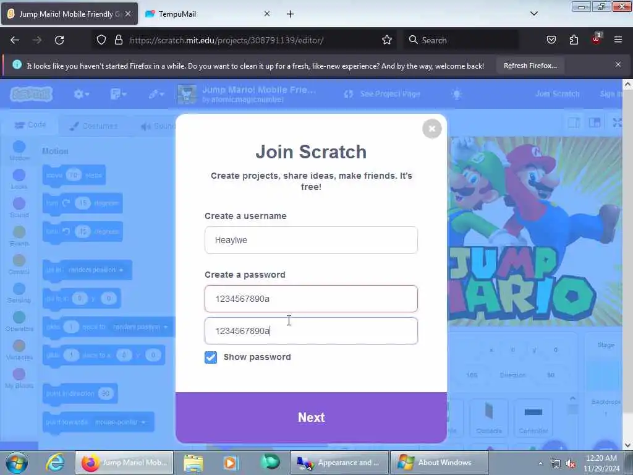Open the Extensions puzzle icon

[574, 40]
